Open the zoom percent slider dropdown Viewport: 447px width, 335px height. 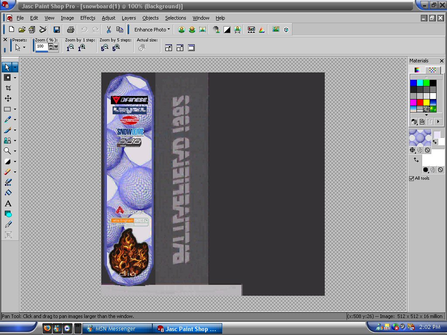click(x=56, y=46)
